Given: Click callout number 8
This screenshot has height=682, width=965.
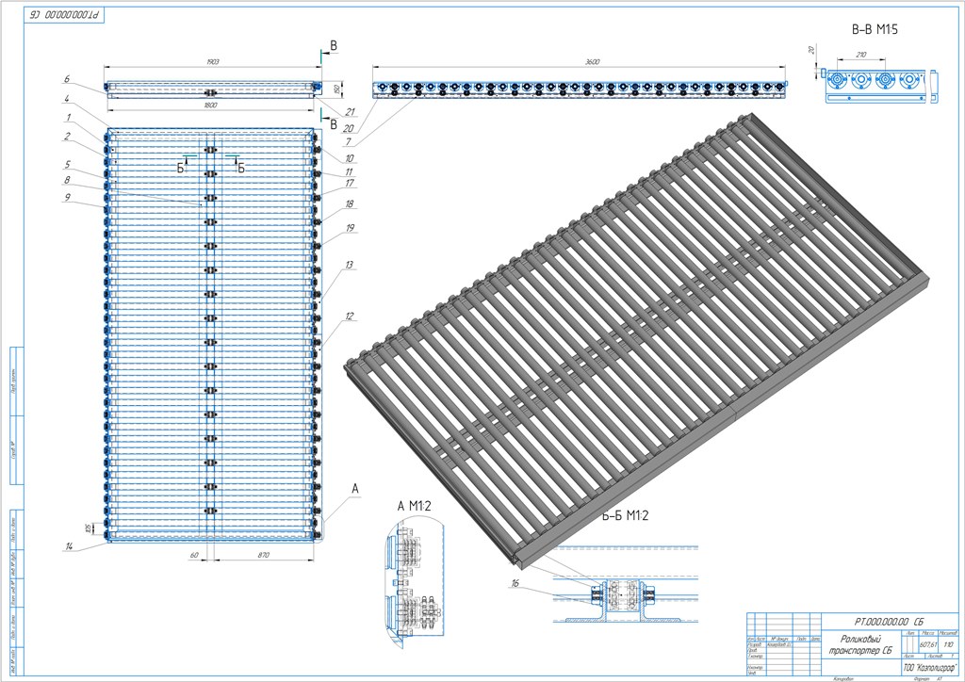Looking at the screenshot, I should [67, 180].
